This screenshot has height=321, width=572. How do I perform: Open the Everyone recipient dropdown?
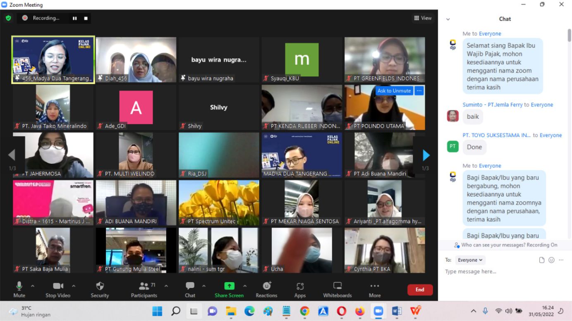[470, 260]
